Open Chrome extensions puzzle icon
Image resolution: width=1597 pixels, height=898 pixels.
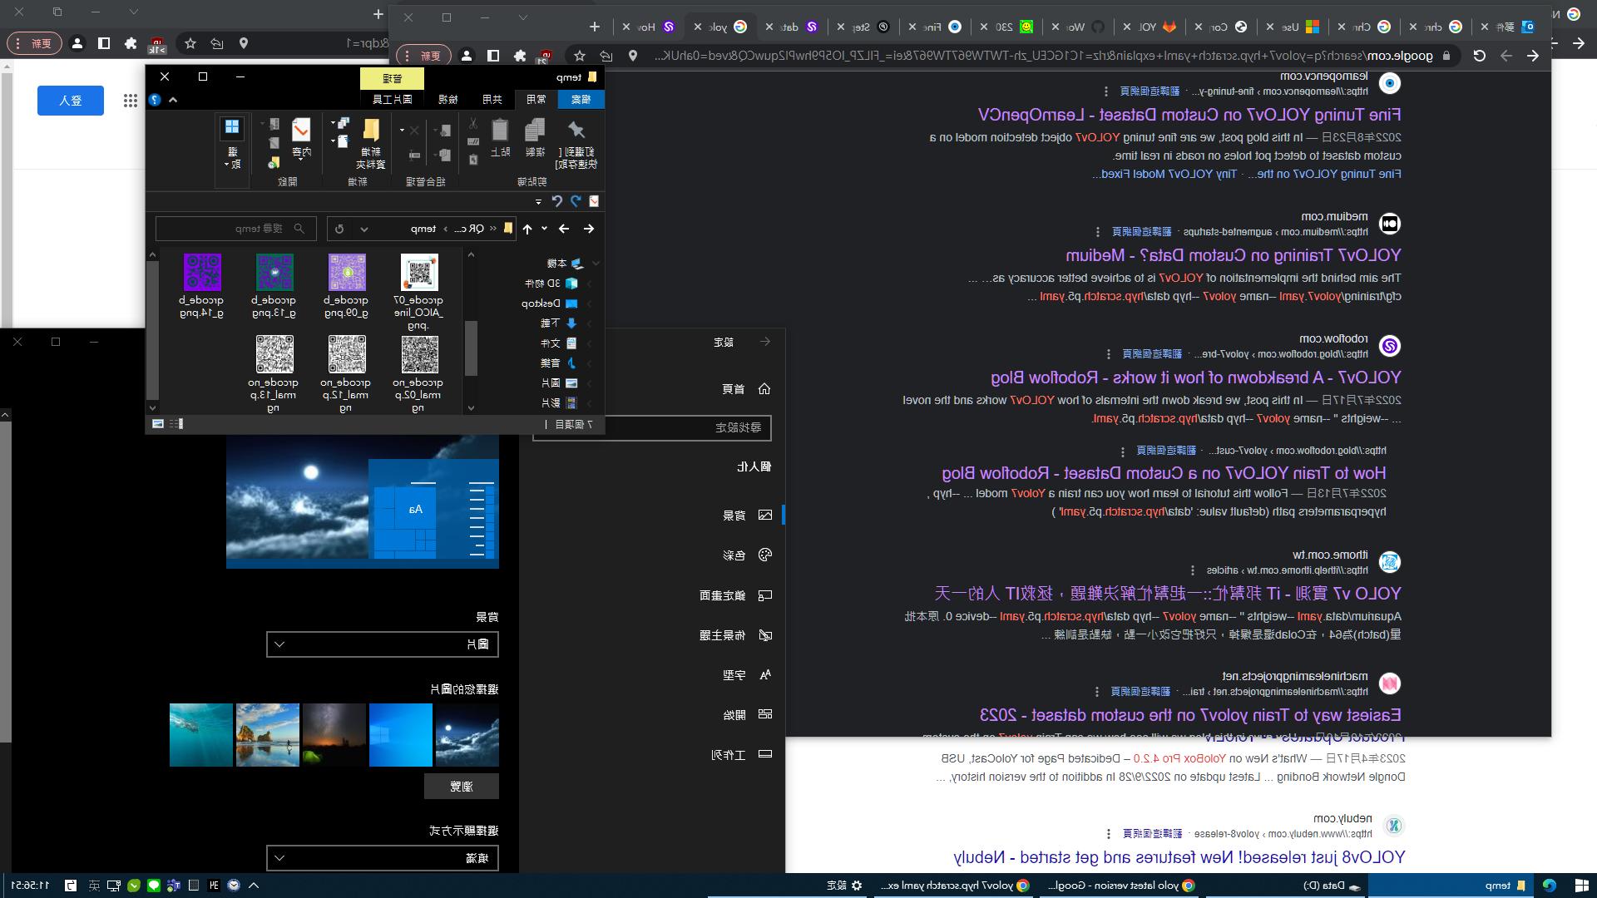click(520, 56)
